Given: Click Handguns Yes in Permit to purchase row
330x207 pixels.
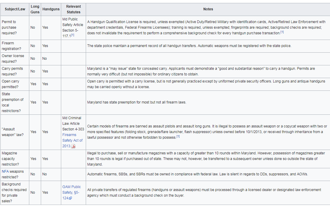Looking at the screenshot, I should (x=45, y=28).
